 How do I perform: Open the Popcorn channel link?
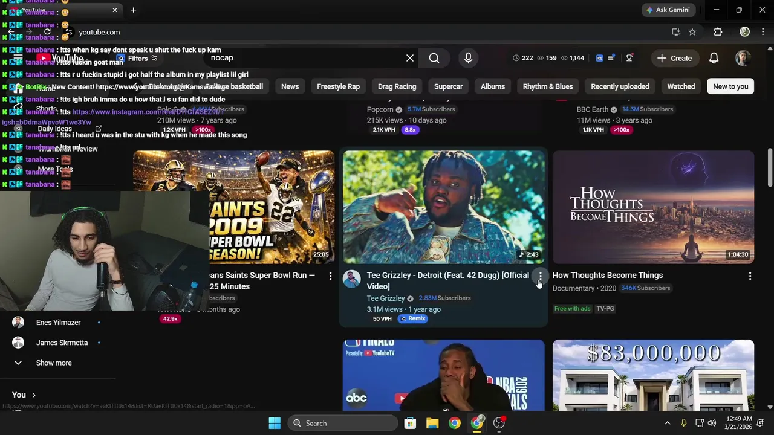coord(380,109)
